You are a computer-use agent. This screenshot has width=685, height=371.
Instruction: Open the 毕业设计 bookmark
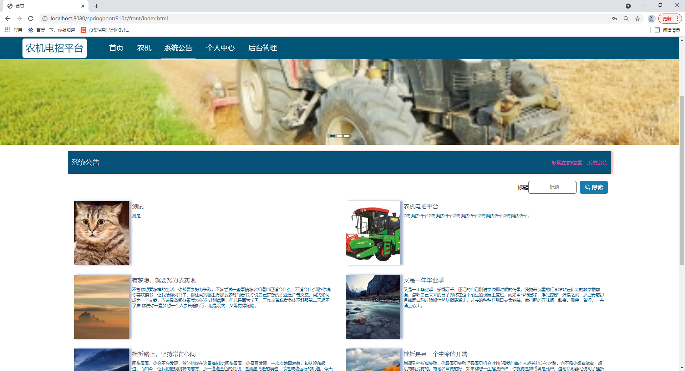pyautogui.click(x=105, y=30)
